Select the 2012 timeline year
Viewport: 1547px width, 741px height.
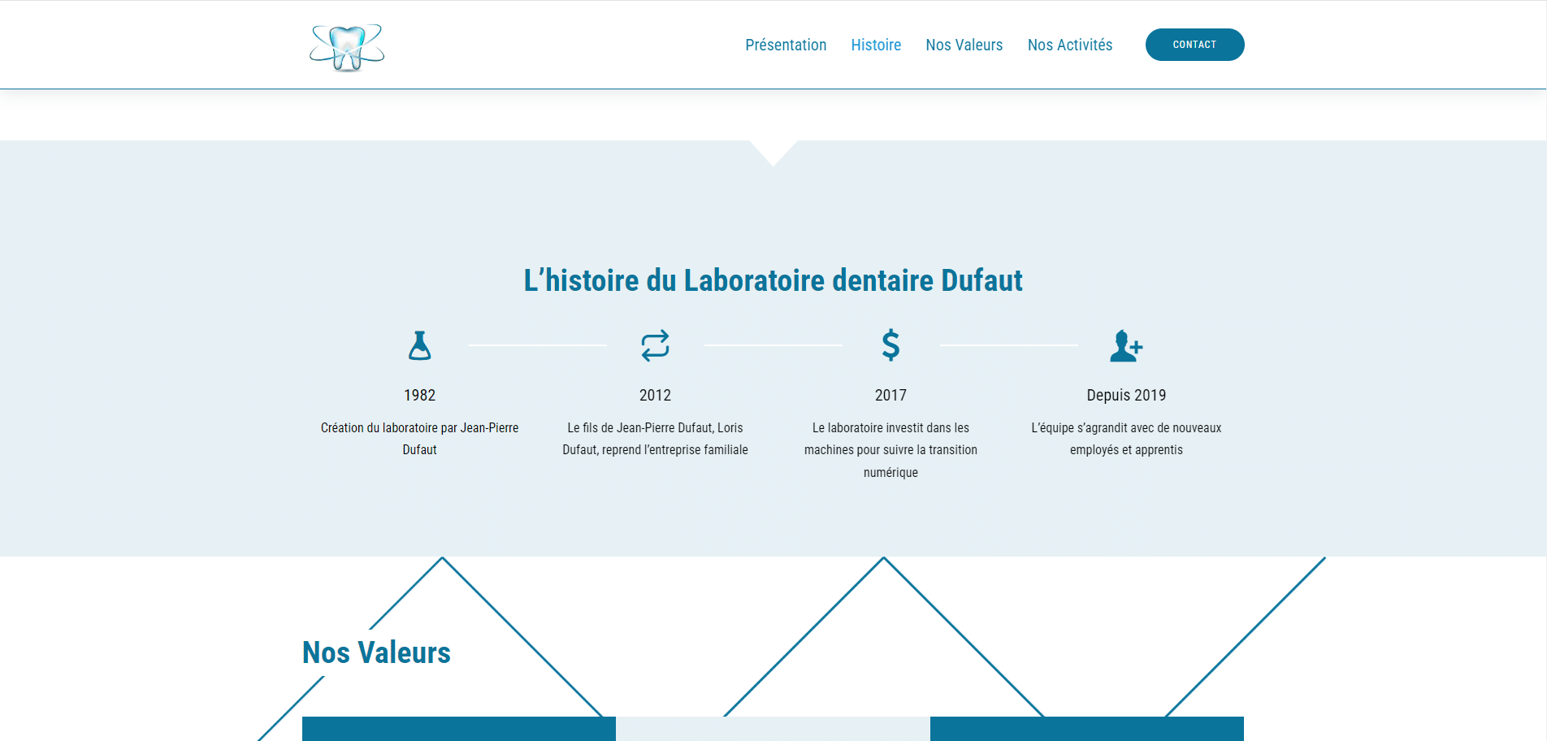[x=655, y=395]
